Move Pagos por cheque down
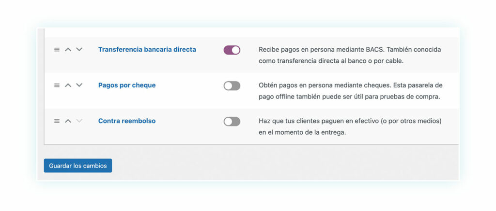Viewport: 496px width, 211px height. coord(79,85)
